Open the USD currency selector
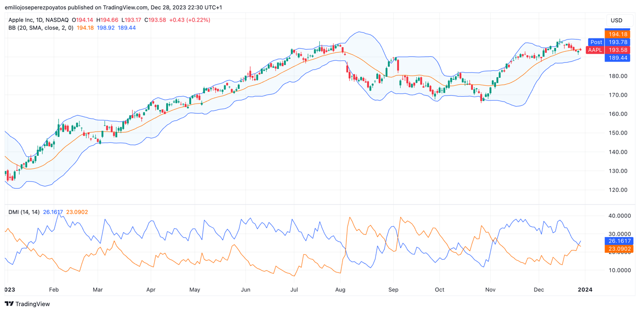This screenshot has width=640, height=312. [x=616, y=20]
